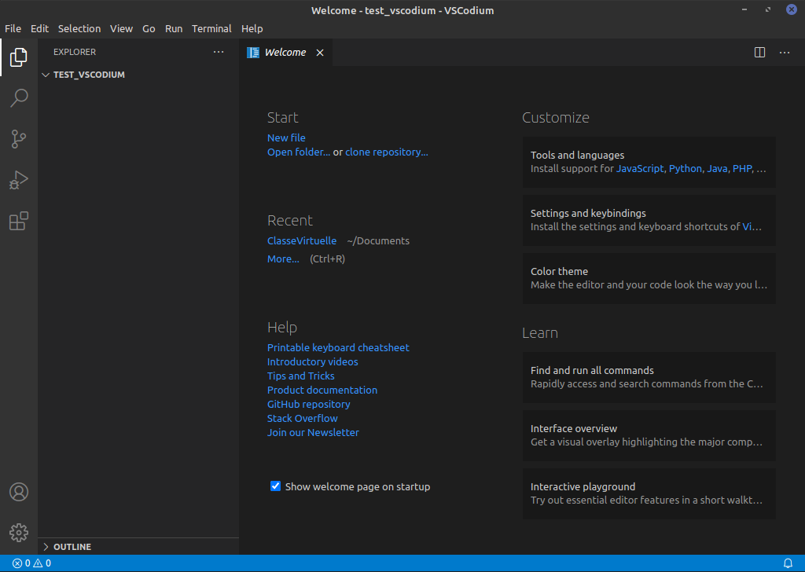805x572 pixels.
Task: Click the New file link
Action: [x=286, y=137]
